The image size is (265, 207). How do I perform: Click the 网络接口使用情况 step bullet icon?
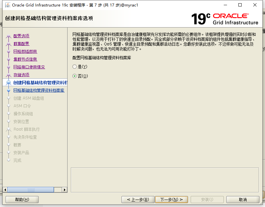(x=9, y=67)
